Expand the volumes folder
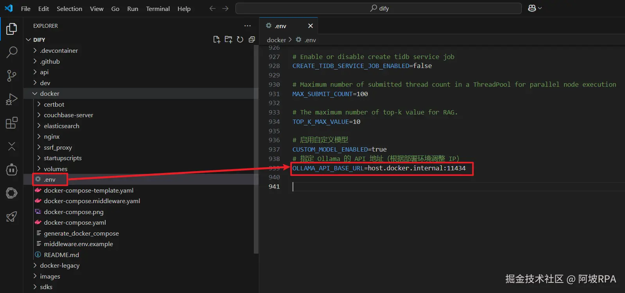Image resolution: width=625 pixels, height=293 pixels. (x=141, y=169)
